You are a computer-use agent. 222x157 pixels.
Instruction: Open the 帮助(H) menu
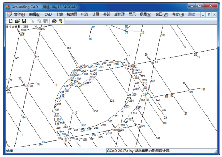tap(177, 14)
